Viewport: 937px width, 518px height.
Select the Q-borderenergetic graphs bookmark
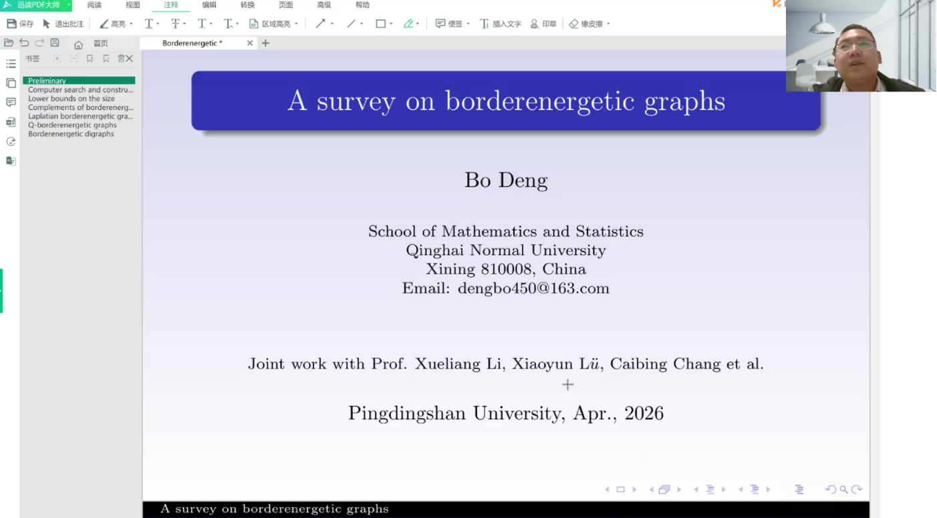(x=72, y=125)
